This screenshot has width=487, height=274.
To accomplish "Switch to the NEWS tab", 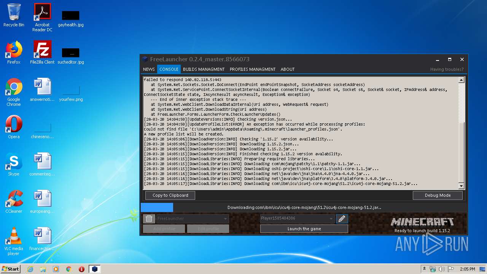I will (149, 69).
